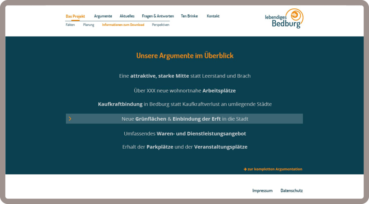Screen dimensions: 369x204
Task: Open the Aktuelles section
Action: point(127,16)
